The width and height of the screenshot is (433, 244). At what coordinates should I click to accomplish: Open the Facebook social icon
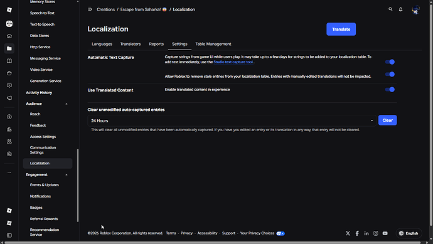[357, 233]
